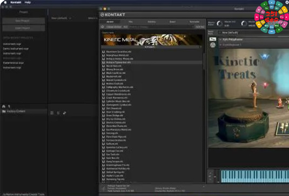This screenshot has width=289, height=196.
Task: Click the file icon beside Blacksmith.nki
Action: [103, 77]
